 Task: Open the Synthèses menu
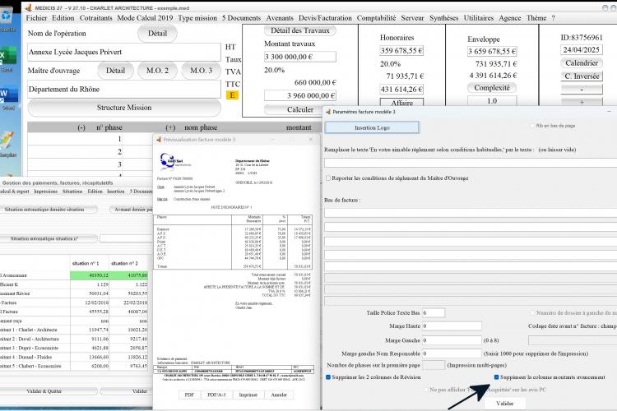pyautogui.click(x=444, y=18)
